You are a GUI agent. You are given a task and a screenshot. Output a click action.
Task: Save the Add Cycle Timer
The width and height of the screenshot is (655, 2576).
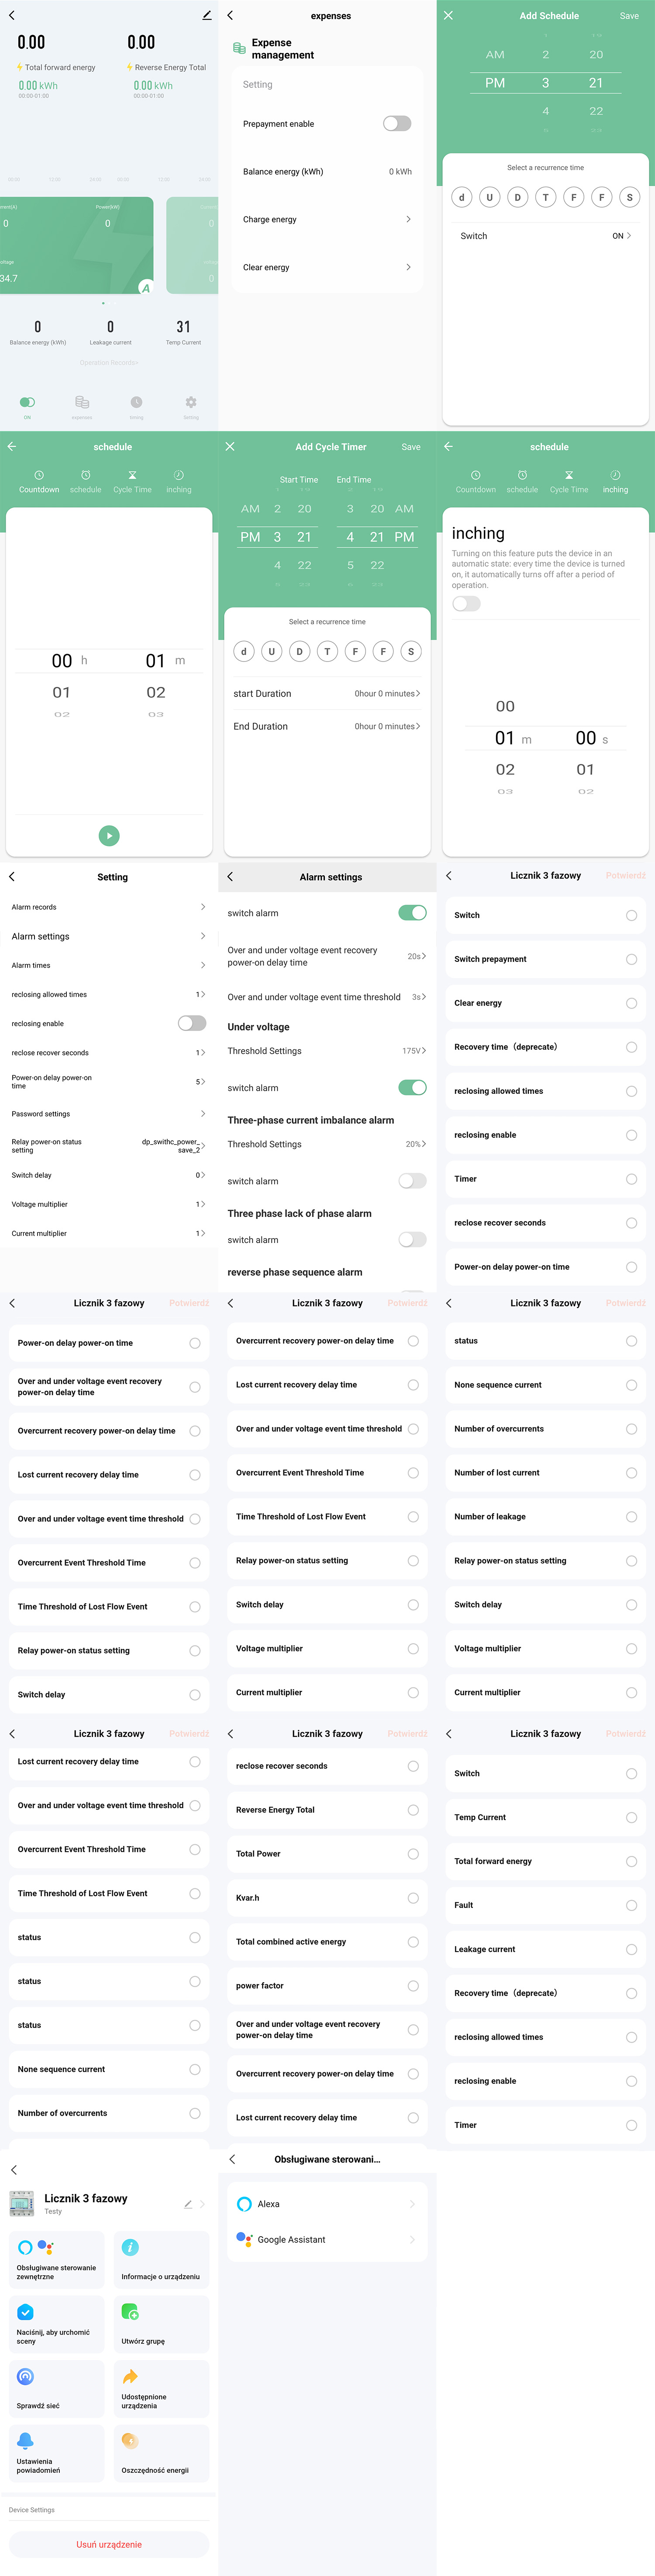coord(410,447)
